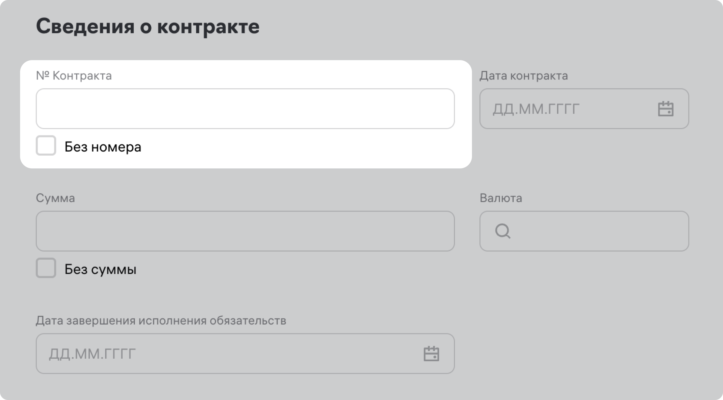The width and height of the screenshot is (723, 400).
Task: Click ДД.ММ.ГГГГ placeholder under Дата контракта
Action: 536,109
